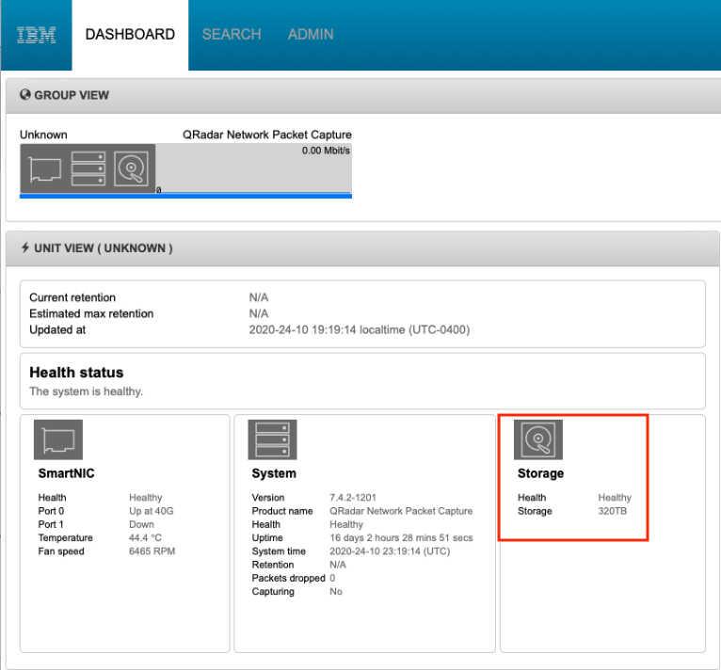Click the SmartNIC heading

[66, 473]
